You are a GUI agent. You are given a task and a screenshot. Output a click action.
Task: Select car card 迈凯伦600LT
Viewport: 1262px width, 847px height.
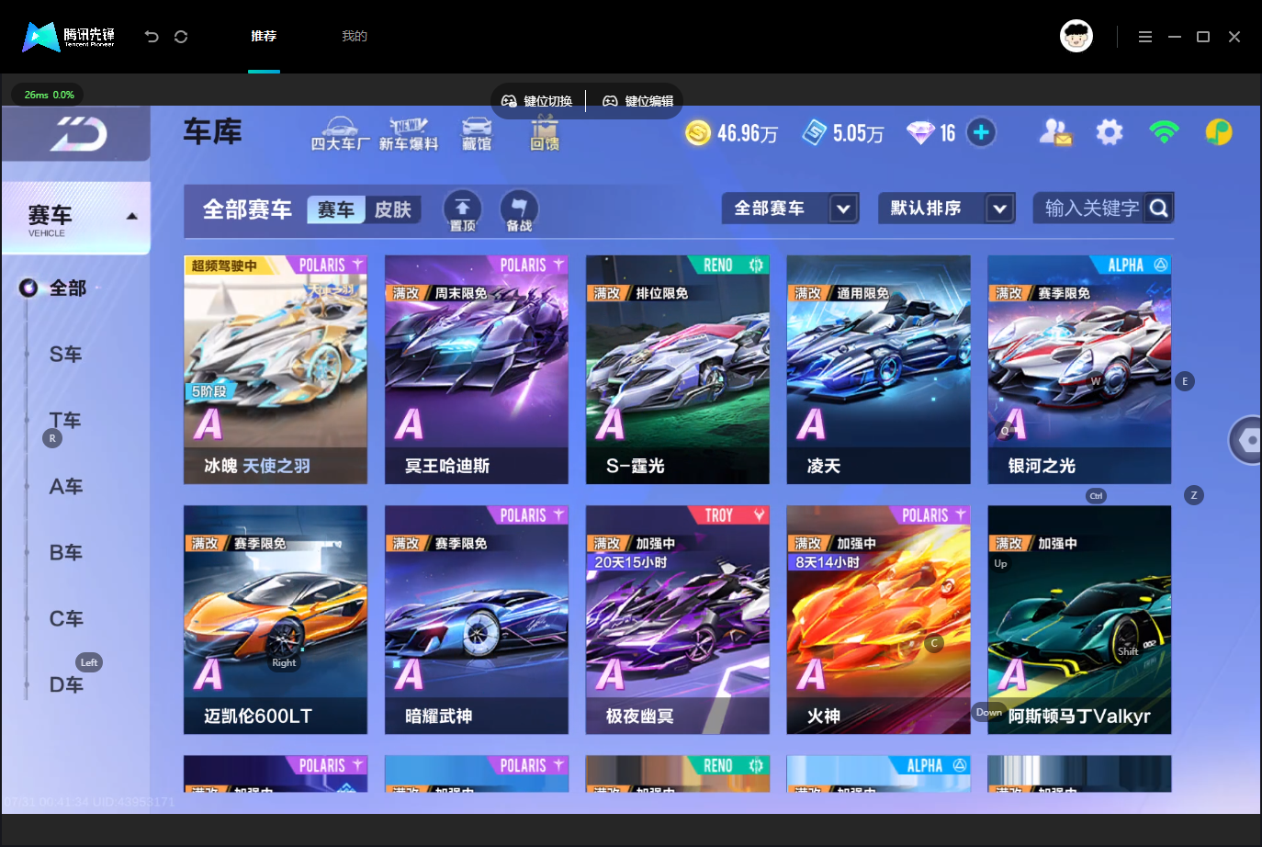(276, 620)
